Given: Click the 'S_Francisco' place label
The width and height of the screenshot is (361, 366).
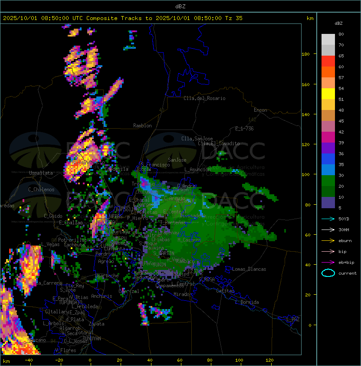Looking at the screenshot, I should pyautogui.click(x=155, y=165).
